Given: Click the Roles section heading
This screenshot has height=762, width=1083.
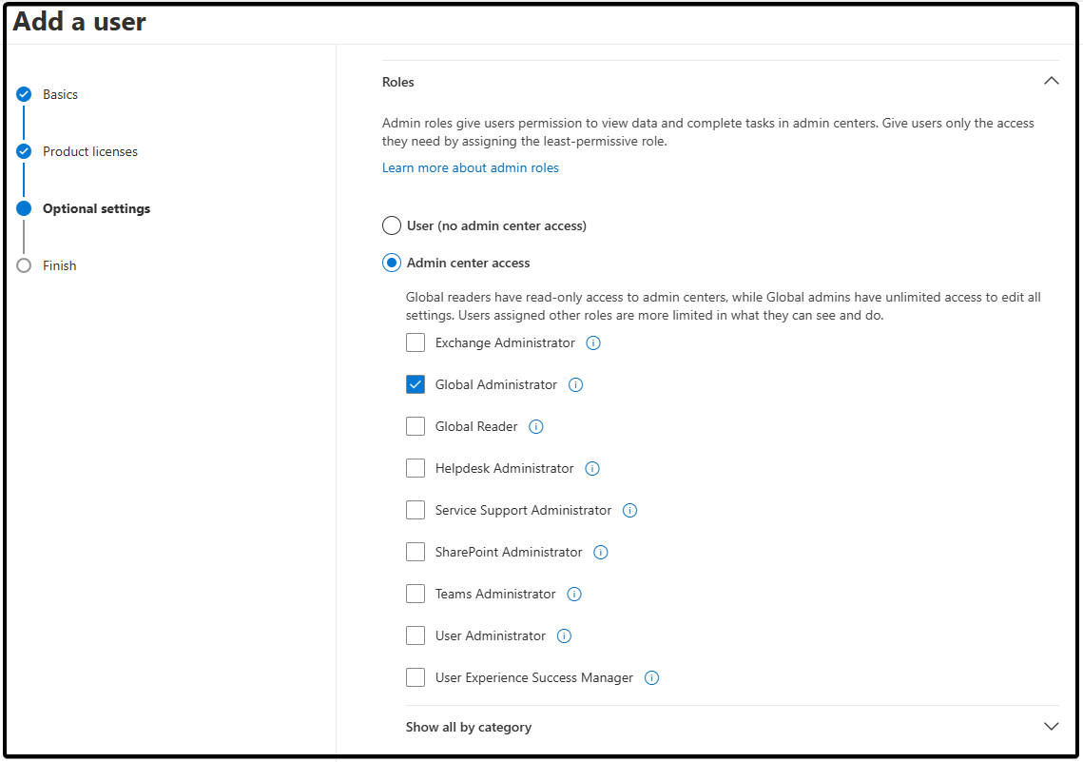Looking at the screenshot, I should click(x=397, y=82).
